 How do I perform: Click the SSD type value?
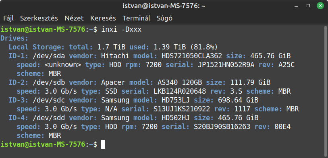[111, 91]
